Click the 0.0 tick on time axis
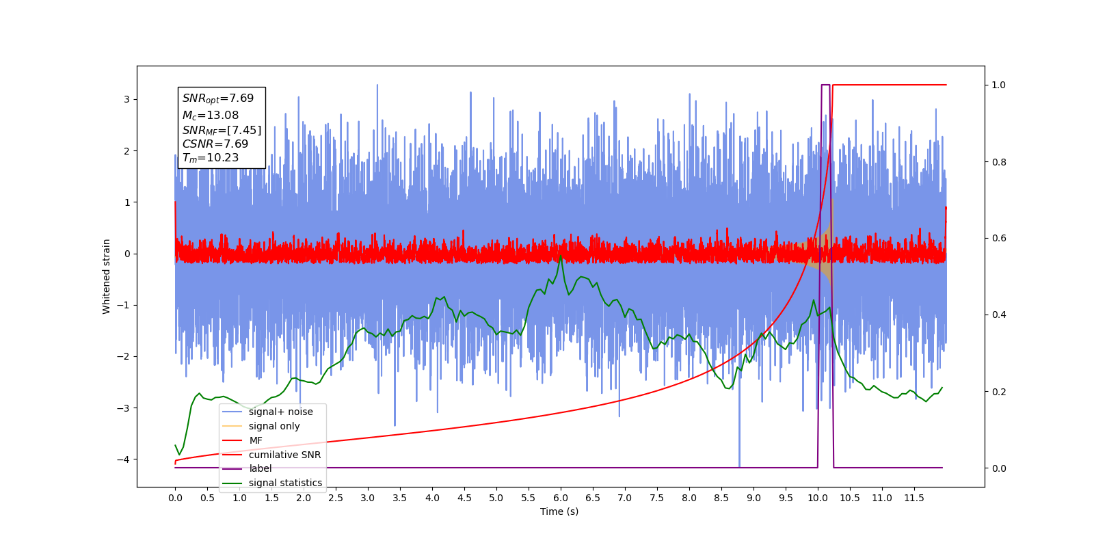1094x547 pixels. click(175, 498)
